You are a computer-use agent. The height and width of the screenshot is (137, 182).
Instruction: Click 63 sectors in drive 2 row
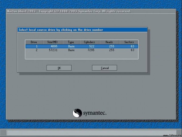pyautogui.click(x=133, y=50)
